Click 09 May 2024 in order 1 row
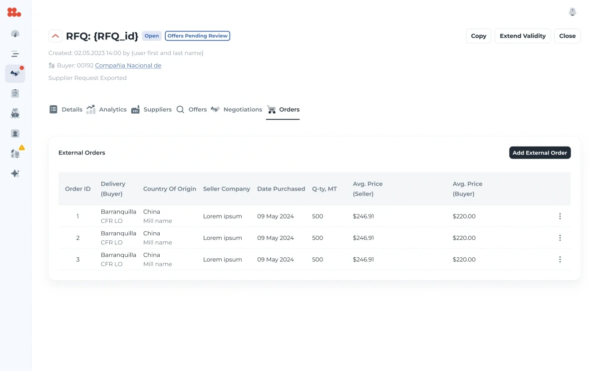 tap(275, 216)
